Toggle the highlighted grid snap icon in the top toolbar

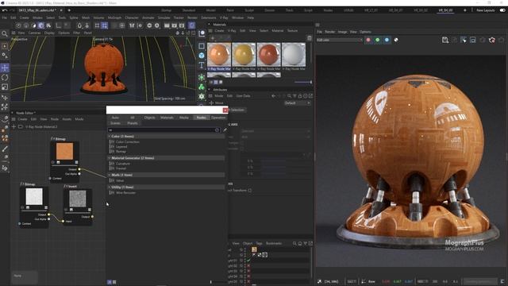(104, 25)
